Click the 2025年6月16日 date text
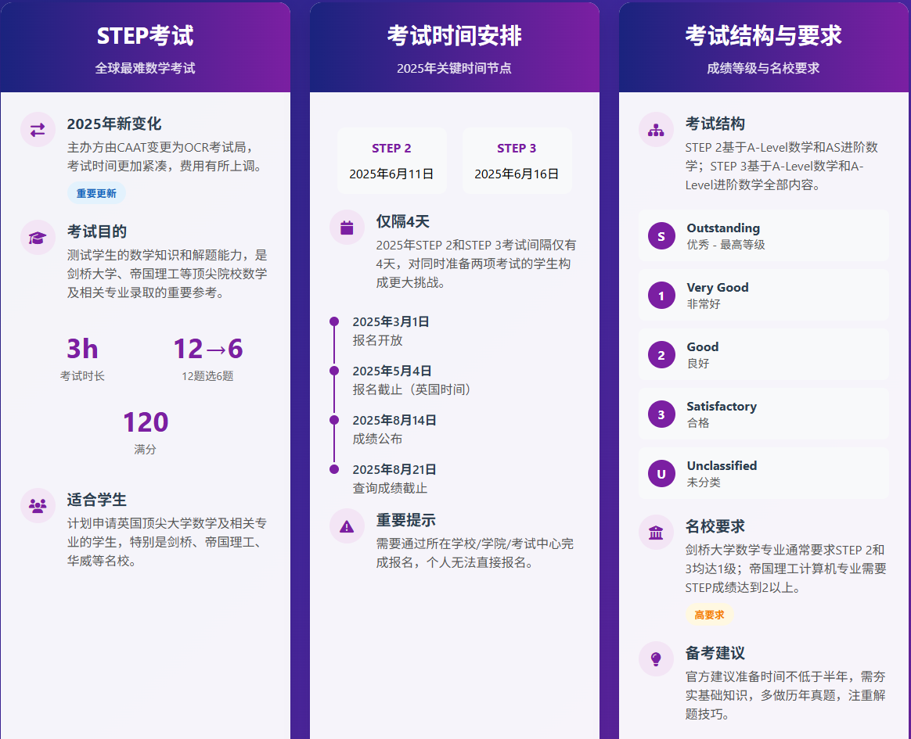This screenshot has width=911, height=739. [517, 174]
